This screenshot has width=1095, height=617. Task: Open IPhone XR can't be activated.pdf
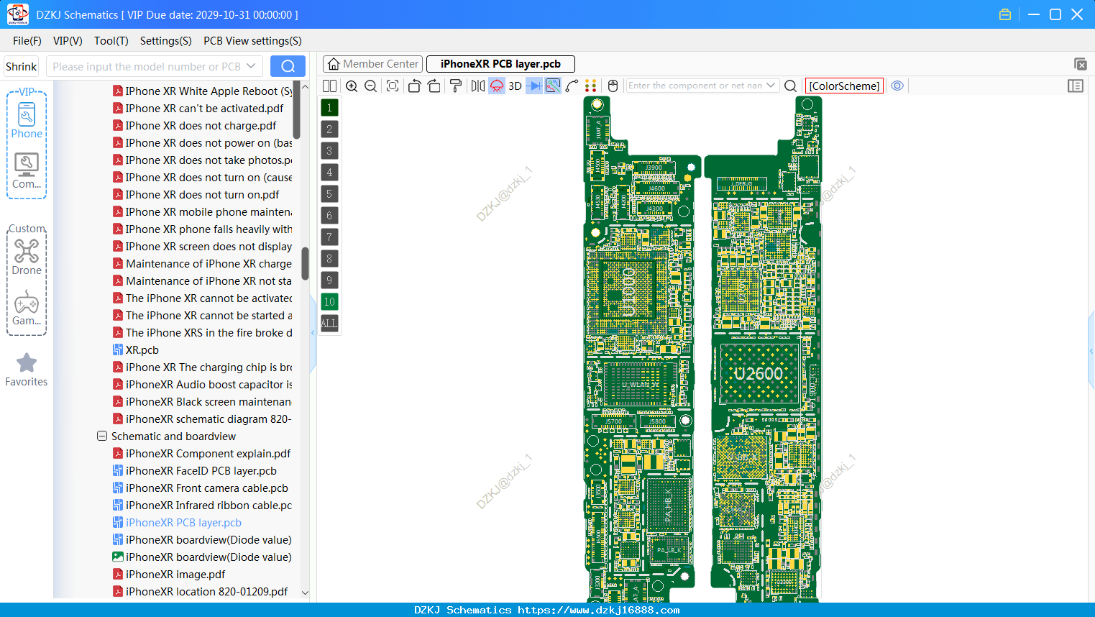pos(198,109)
